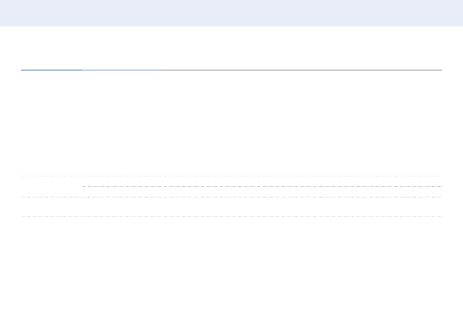Viewport: 463px width, 327px height.
Task: Select the merged first-column cell spanning two narrow rows
Action: point(51,186)
